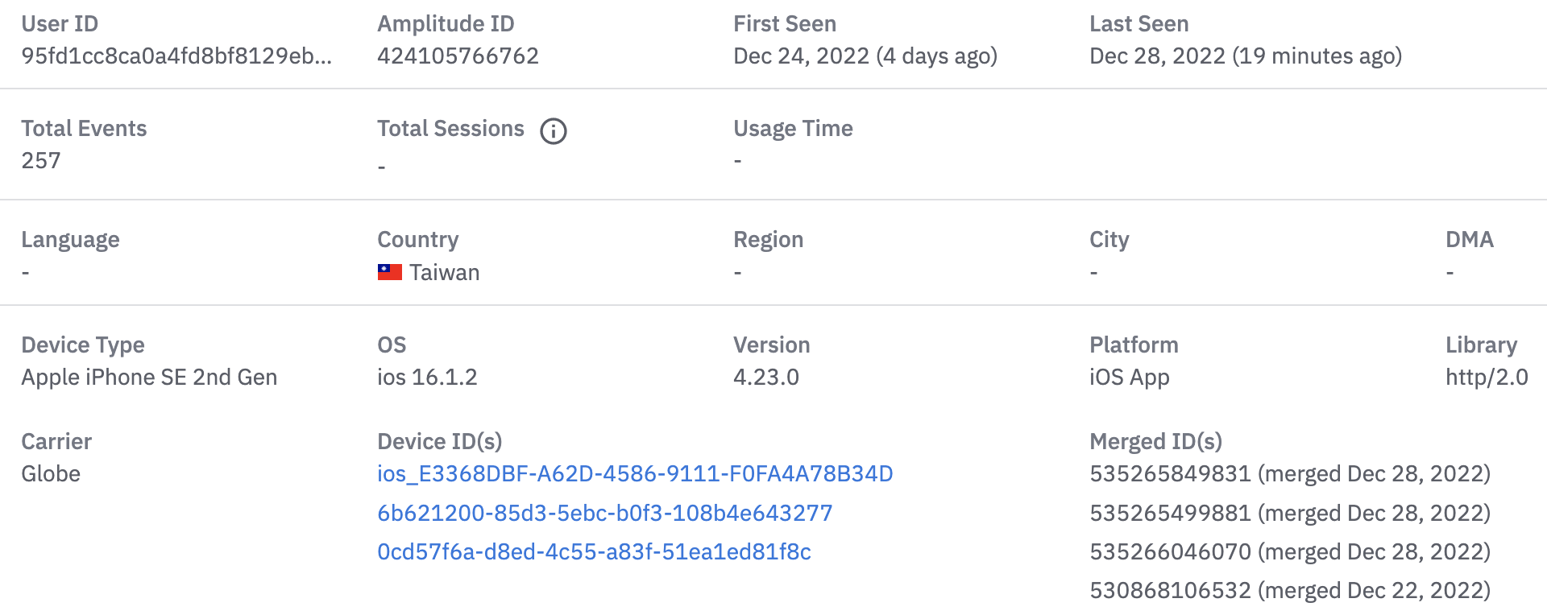Open device ID starting with ios_E3368DBF
The width and height of the screenshot is (1547, 615).
(635, 473)
